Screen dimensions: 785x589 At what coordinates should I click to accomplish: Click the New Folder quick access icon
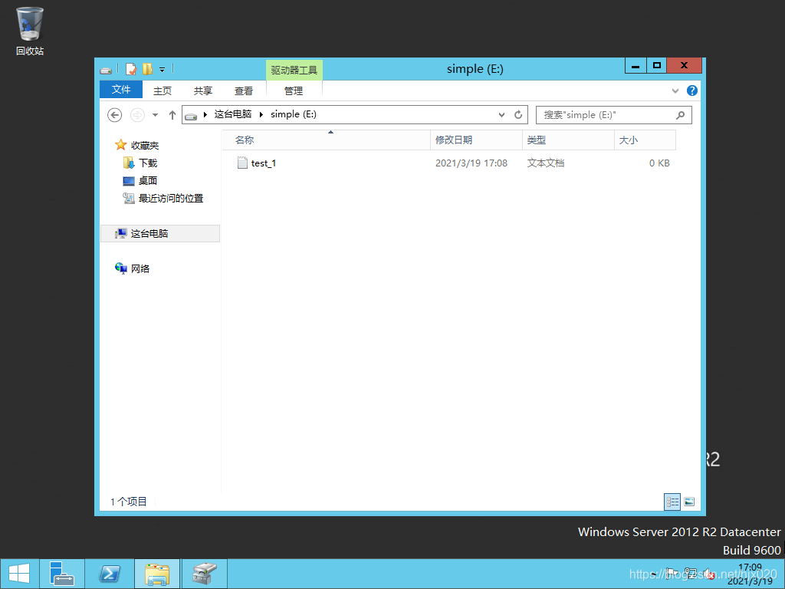click(x=148, y=69)
